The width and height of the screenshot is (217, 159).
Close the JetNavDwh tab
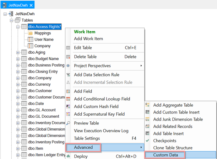[x=31, y=5]
